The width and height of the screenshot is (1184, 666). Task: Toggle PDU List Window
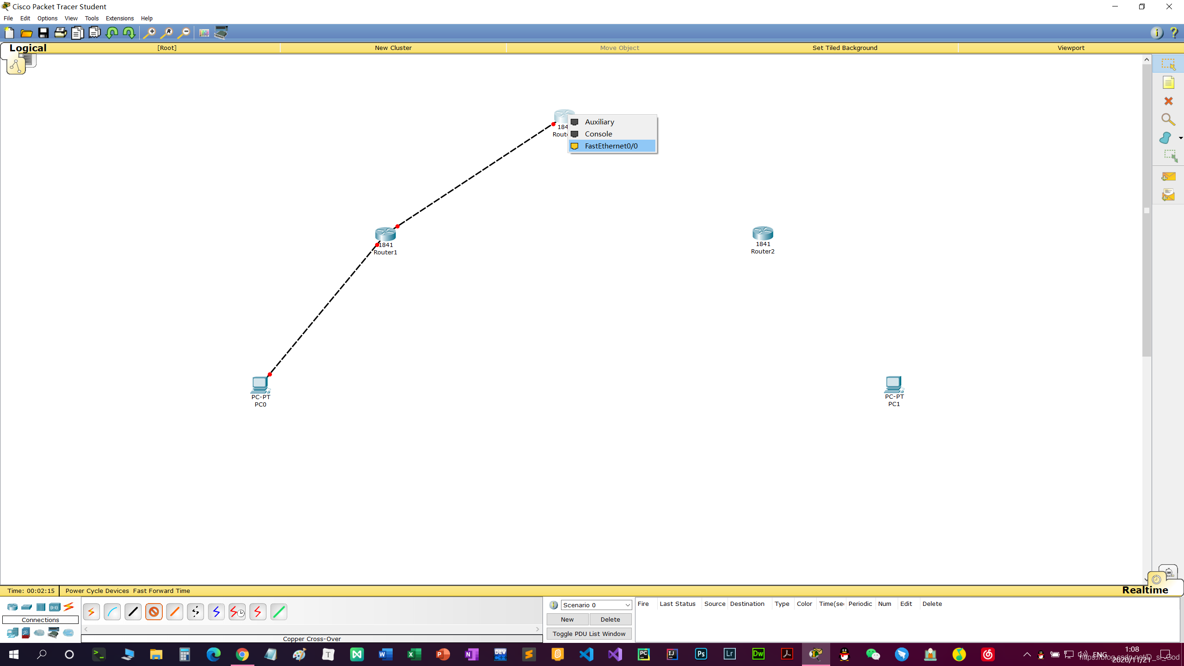[x=589, y=634]
